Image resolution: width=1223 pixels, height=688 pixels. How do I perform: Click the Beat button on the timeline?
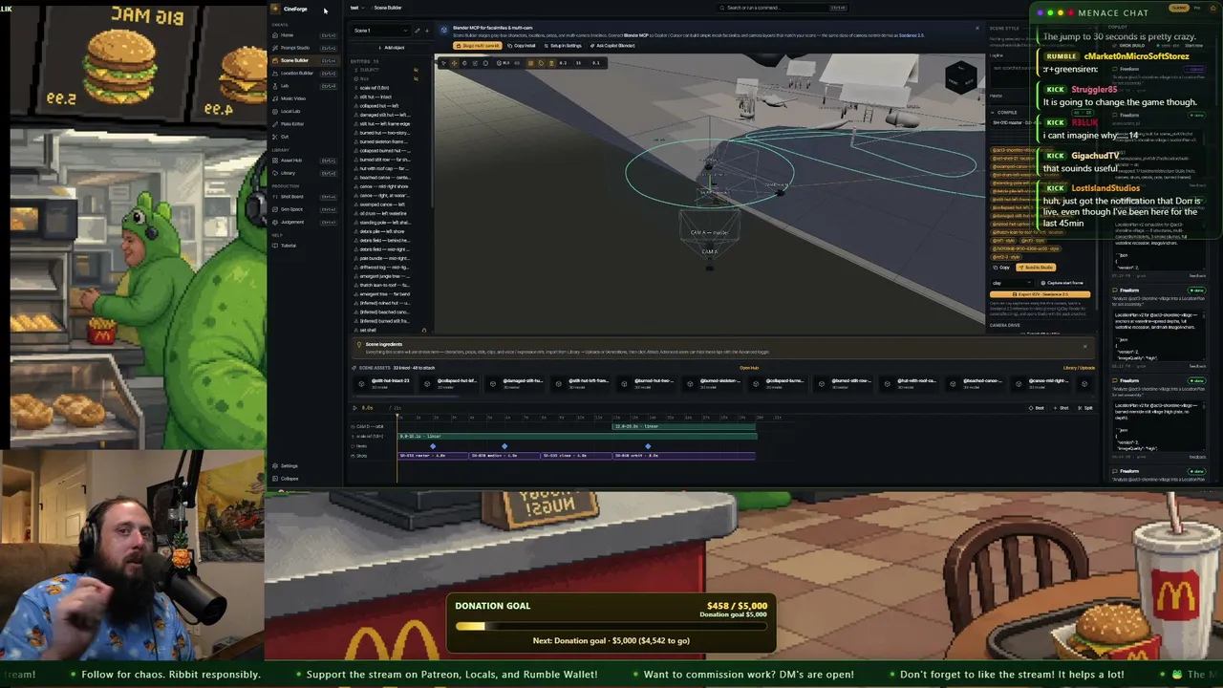tap(1038, 408)
